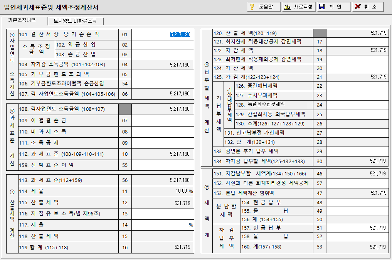Screen dimensions: 392x260
Task: Click the 106 기부금한도초과이월액 손금산입 field
Action: [163, 83]
